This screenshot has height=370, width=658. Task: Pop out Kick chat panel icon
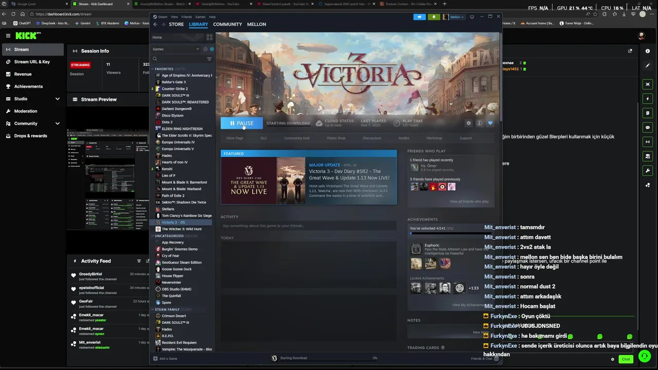630,51
